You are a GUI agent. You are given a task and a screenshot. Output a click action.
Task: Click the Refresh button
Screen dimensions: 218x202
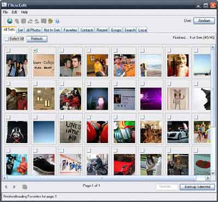(x=37, y=39)
